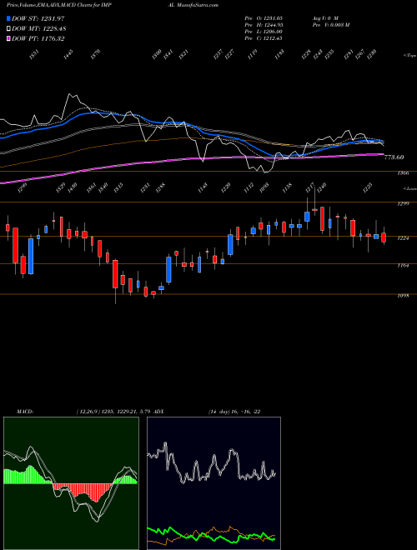Screen dimensions: 417x550
Task: Click the Pre V: 0.003 M label
Action: coord(330,25)
